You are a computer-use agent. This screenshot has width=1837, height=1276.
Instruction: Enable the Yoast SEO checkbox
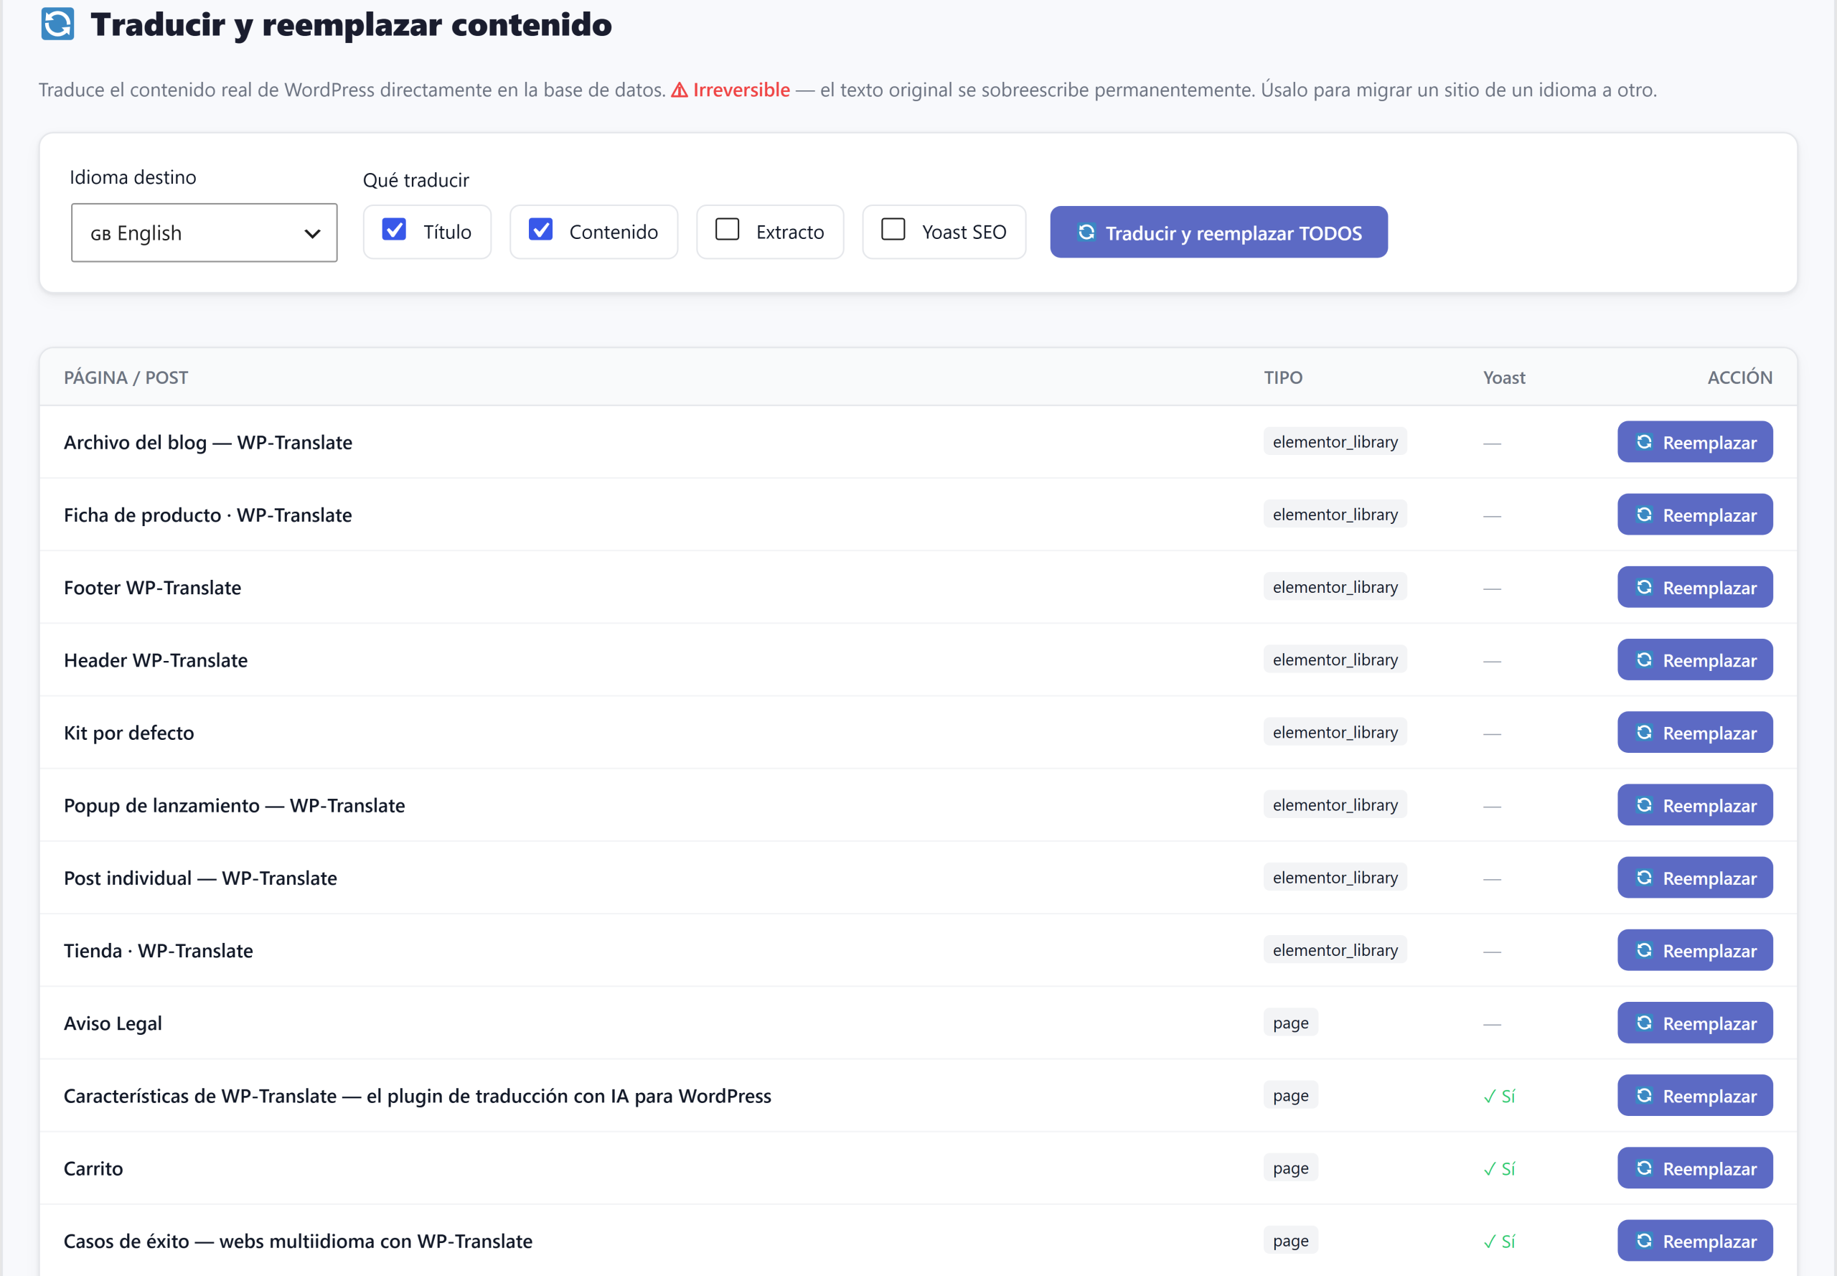point(893,230)
